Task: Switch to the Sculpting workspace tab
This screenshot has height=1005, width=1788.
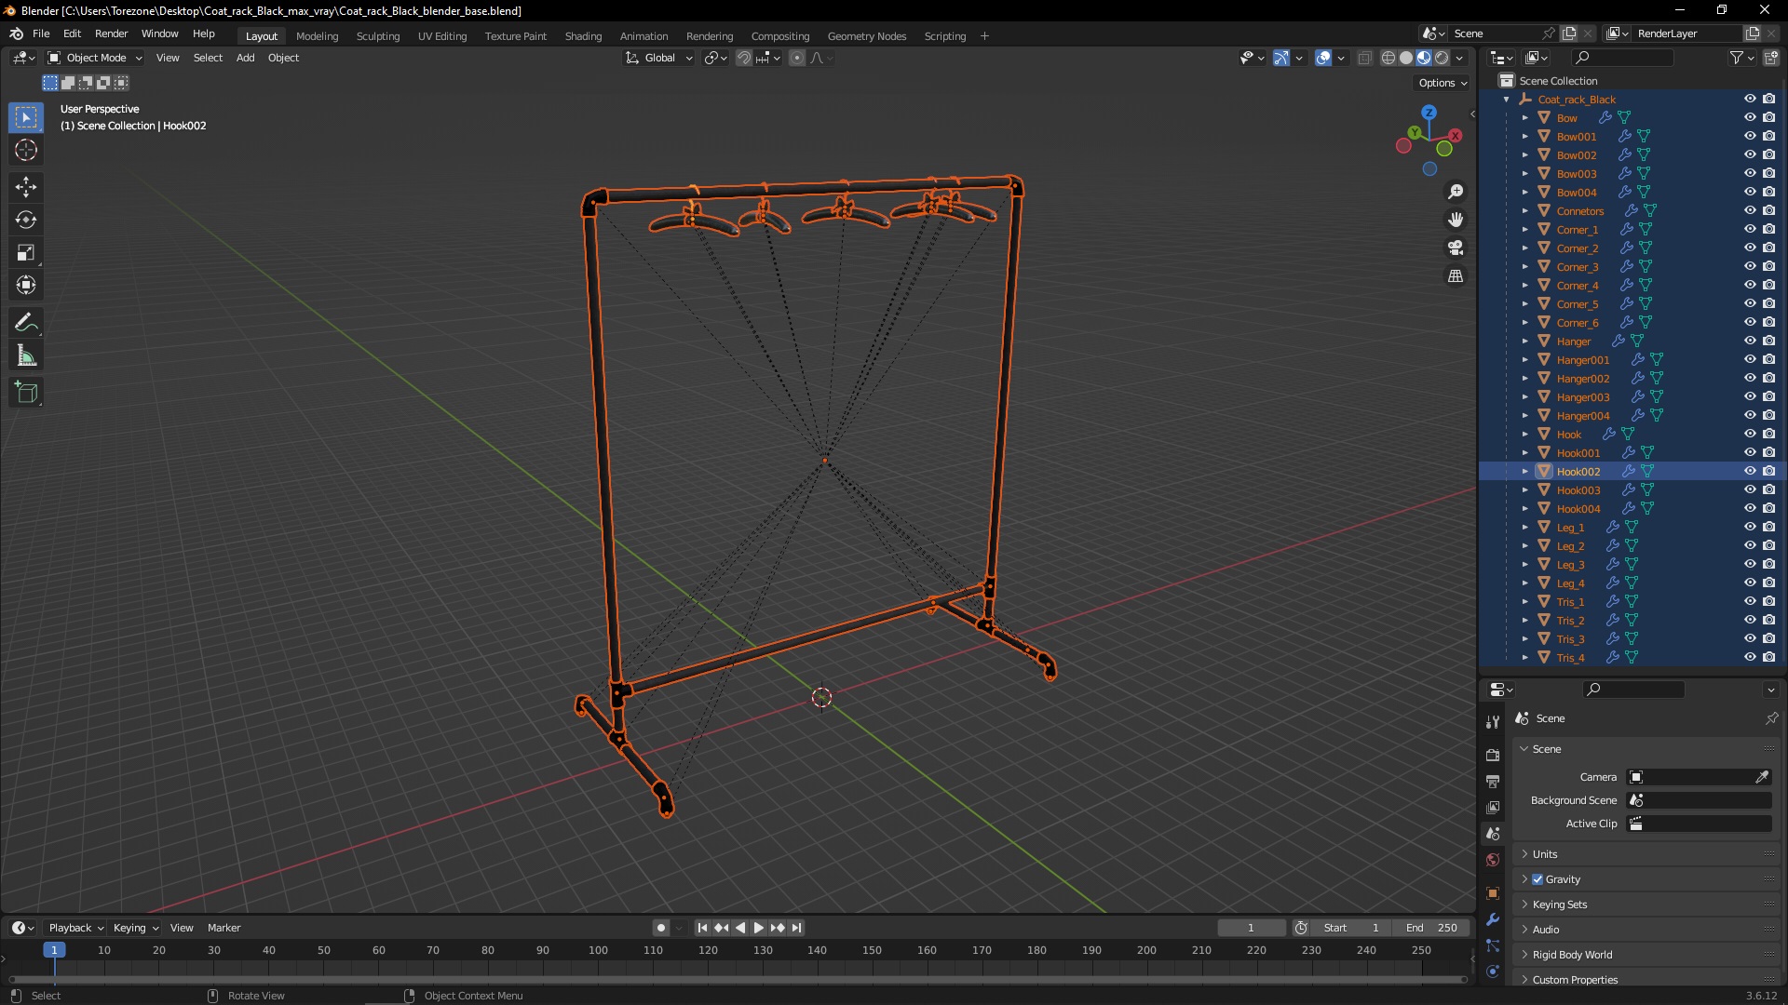Action: (x=377, y=36)
